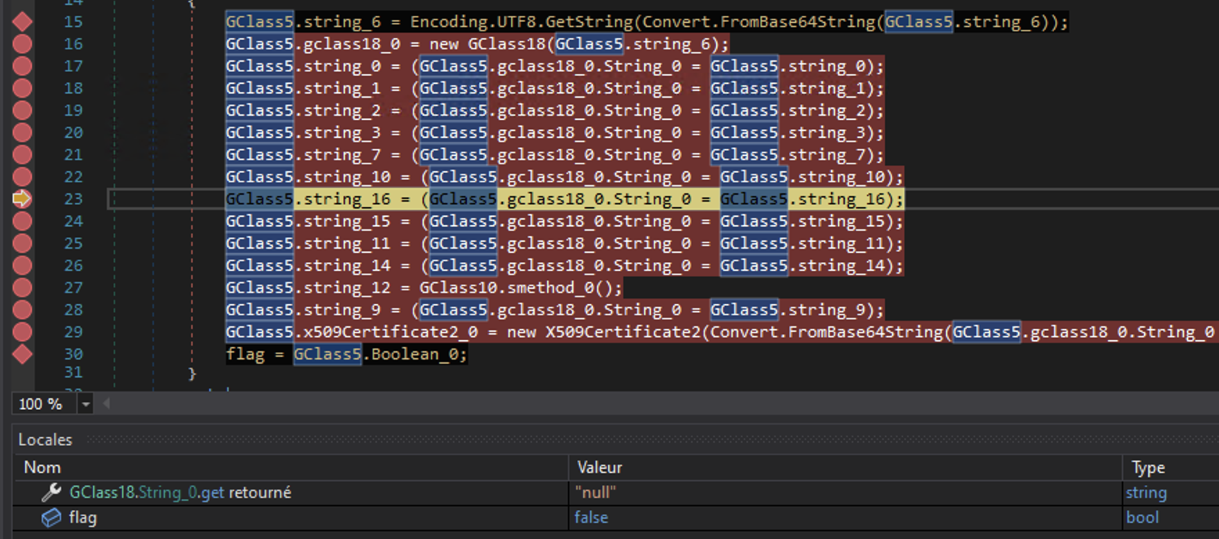Sort locals by the Nom column header
The image size is (1219, 539).
42,468
